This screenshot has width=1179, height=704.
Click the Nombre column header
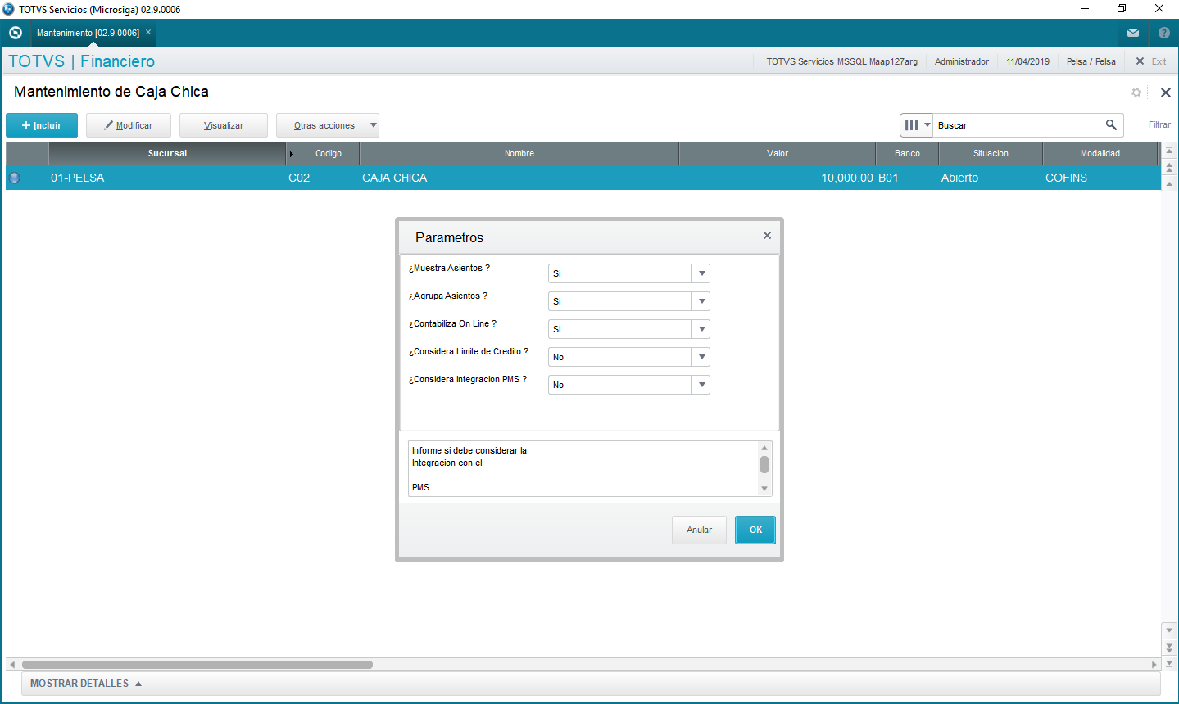point(519,153)
